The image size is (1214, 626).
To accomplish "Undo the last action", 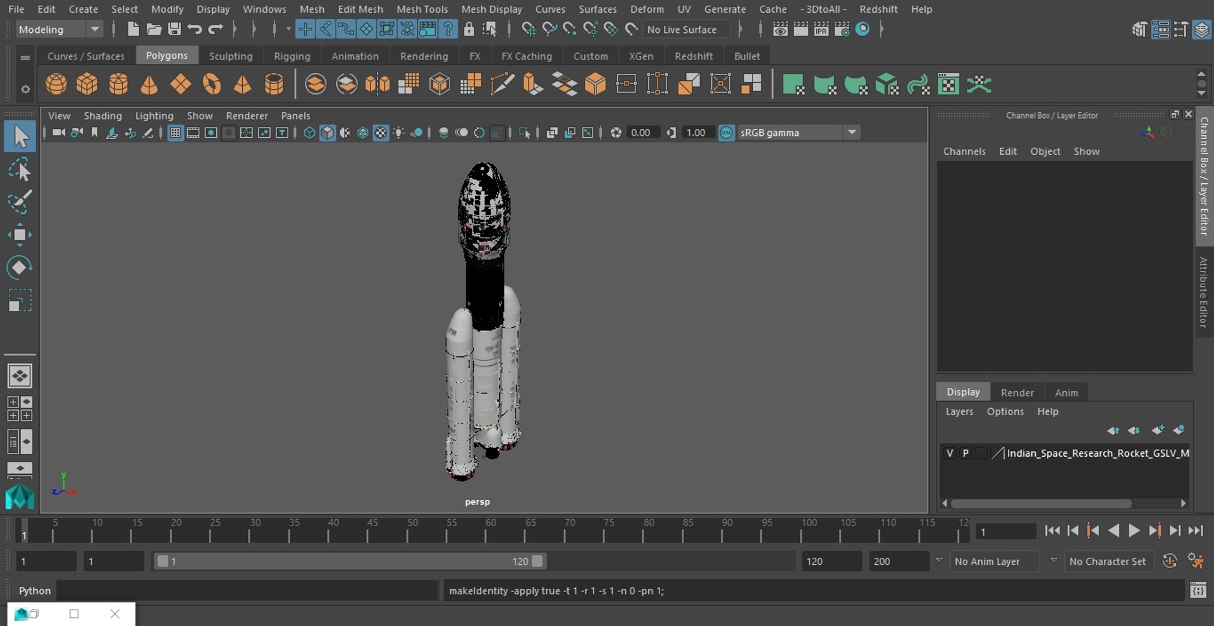I will point(195,29).
